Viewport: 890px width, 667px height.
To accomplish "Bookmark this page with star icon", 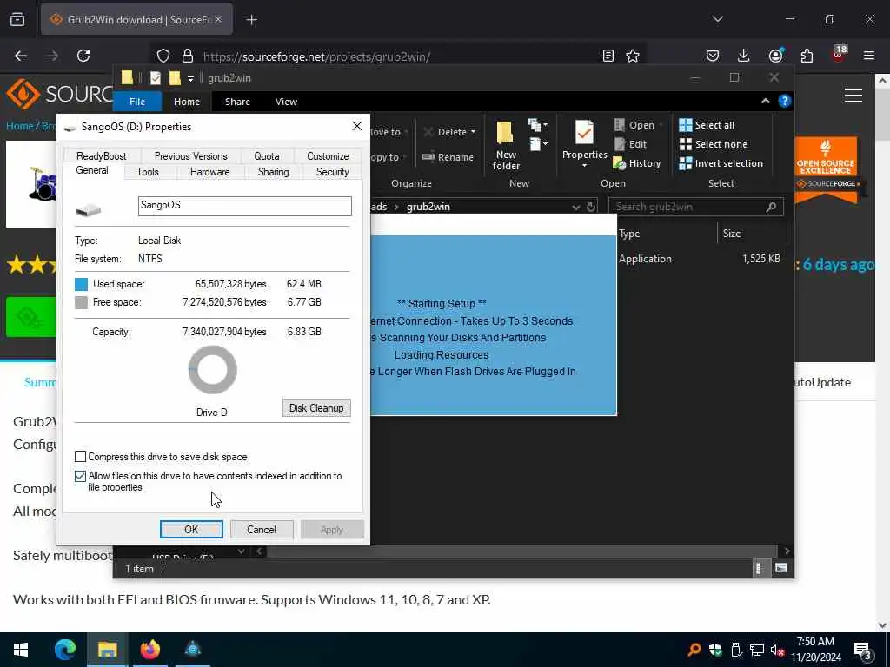I will point(633,56).
